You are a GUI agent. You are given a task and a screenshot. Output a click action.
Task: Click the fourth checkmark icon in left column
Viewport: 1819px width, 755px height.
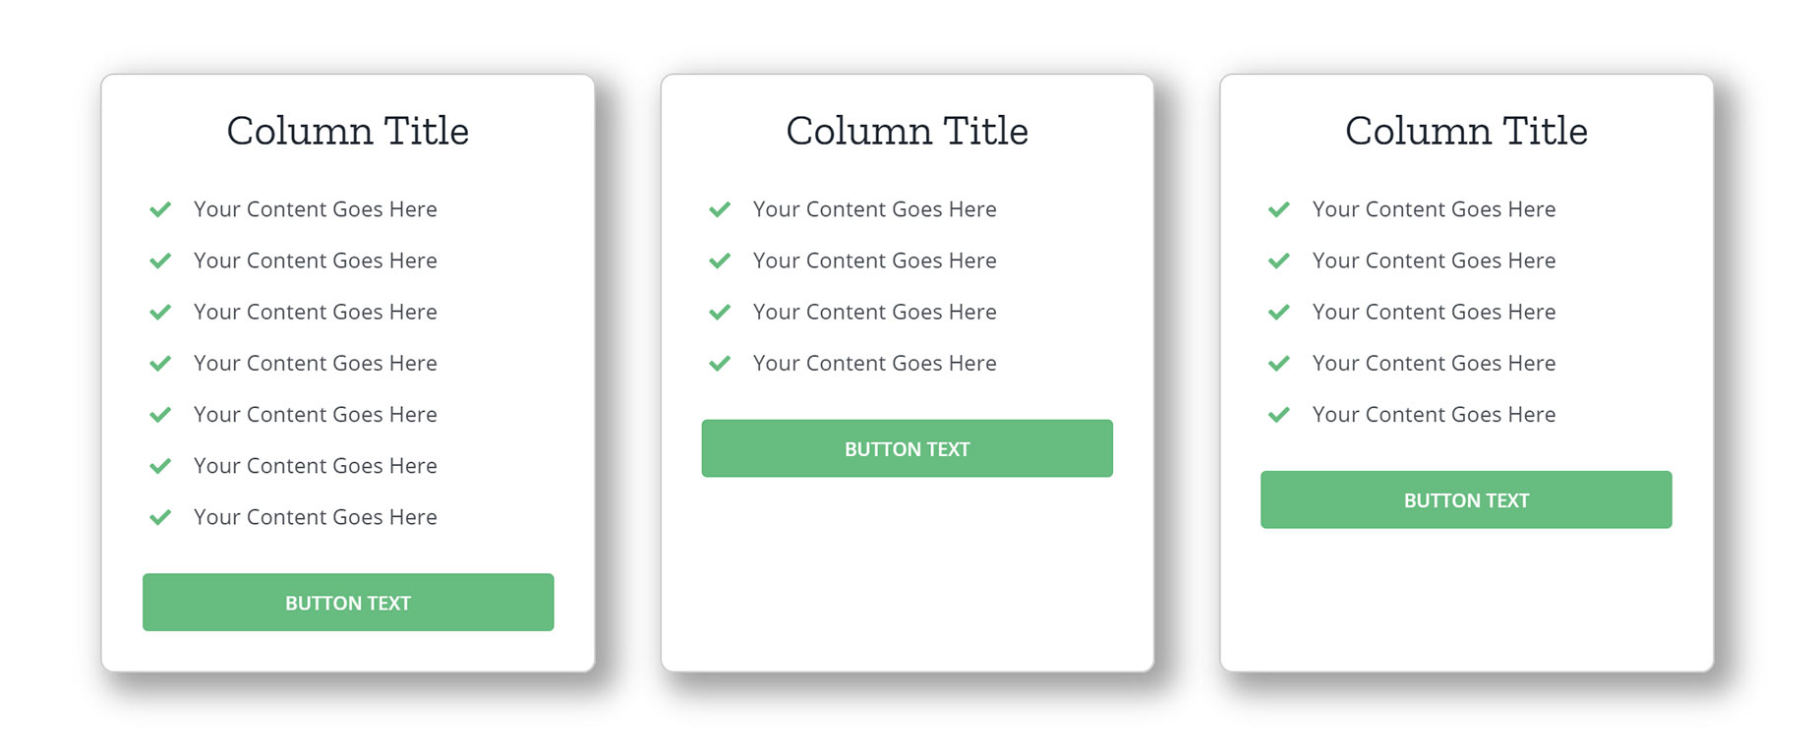pyautogui.click(x=160, y=364)
